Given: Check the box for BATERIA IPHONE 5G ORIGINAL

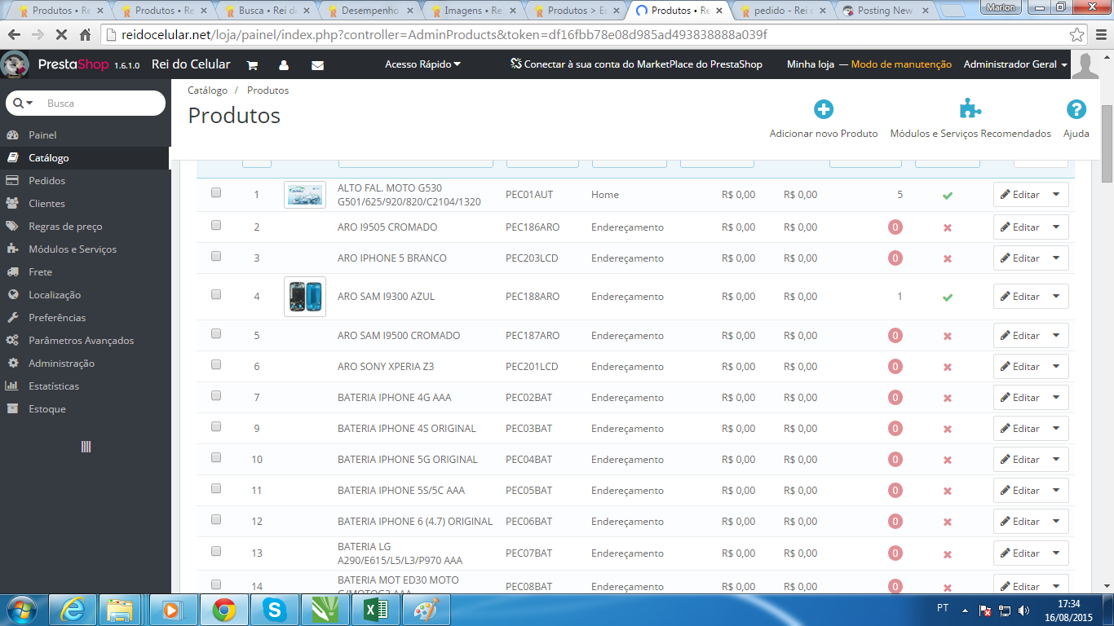Looking at the screenshot, I should [x=216, y=457].
